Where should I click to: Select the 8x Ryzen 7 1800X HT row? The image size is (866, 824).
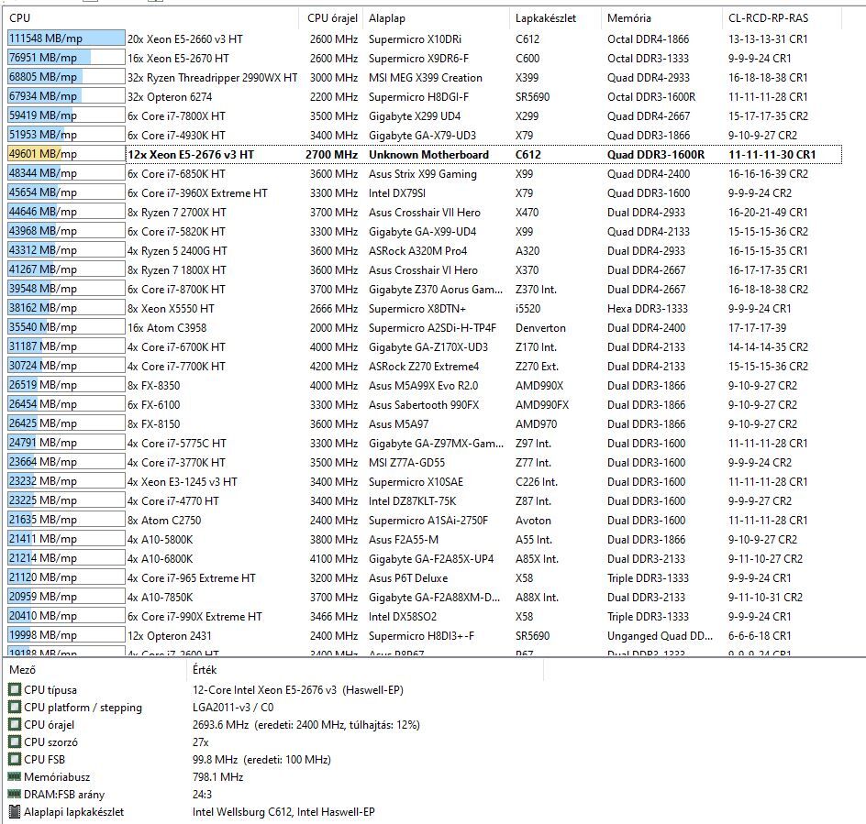pyautogui.click(x=424, y=269)
